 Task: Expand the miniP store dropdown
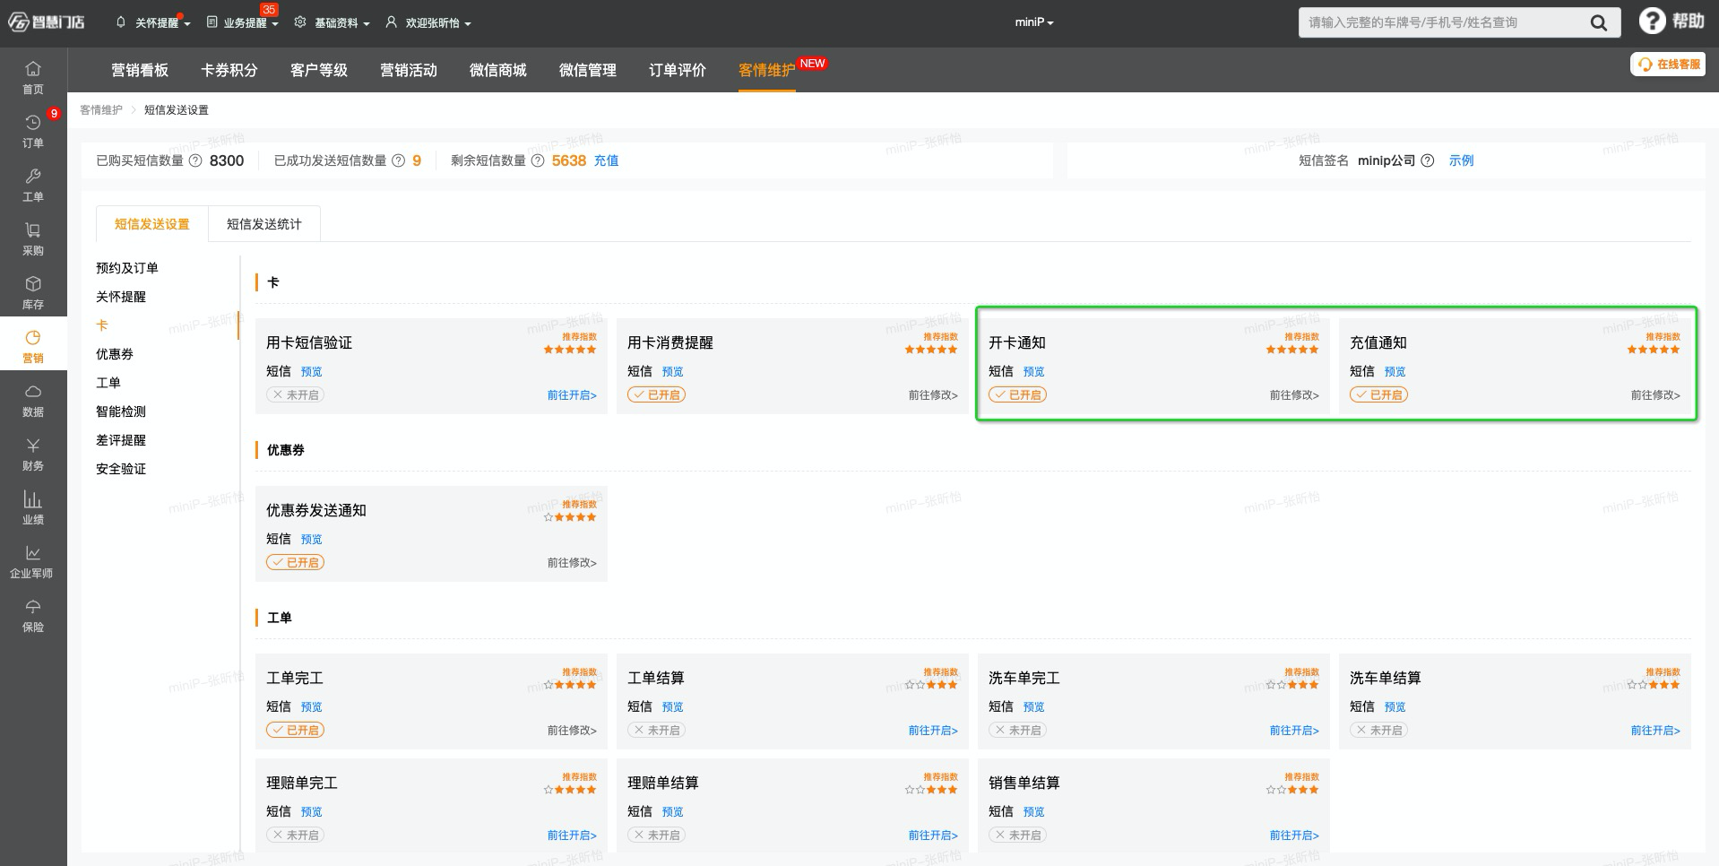pos(1034,22)
